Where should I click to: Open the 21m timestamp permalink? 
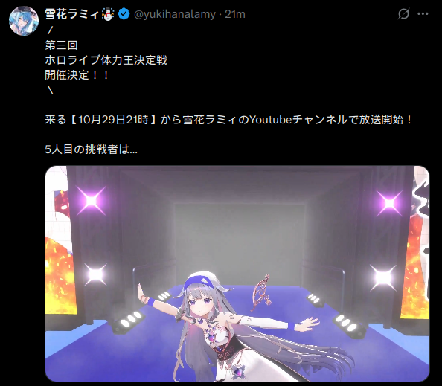pos(235,14)
